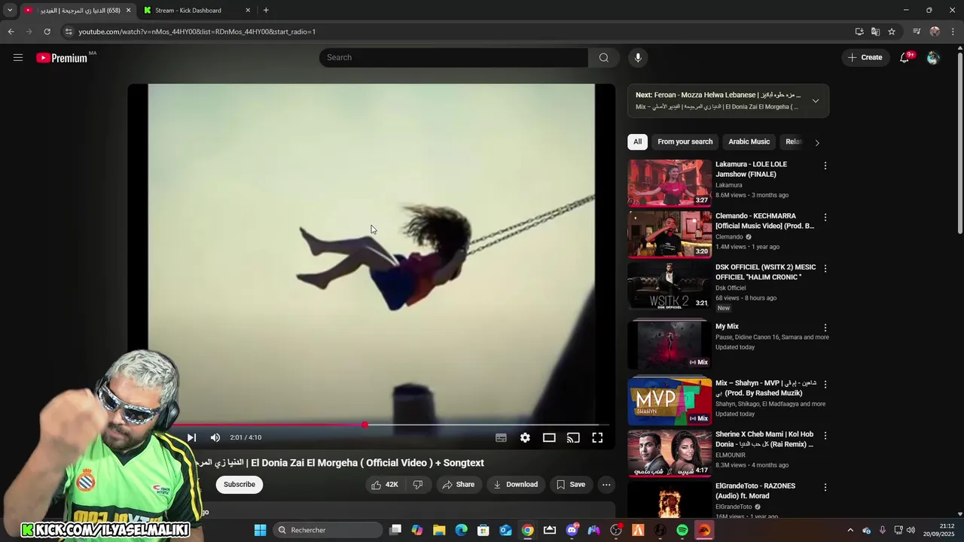The height and width of the screenshot is (542, 964).
Task: Select the From your search chip
Action: pyautogui.click(x=685, y=142)
